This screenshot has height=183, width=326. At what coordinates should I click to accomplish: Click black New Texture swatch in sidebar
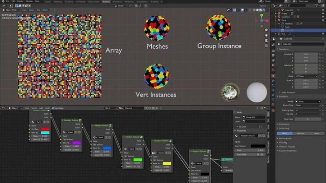[258, 146]
